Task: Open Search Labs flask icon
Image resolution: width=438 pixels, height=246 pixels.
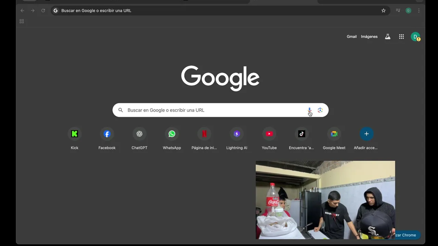Action: pyautogui.click(x=388, y=37)
